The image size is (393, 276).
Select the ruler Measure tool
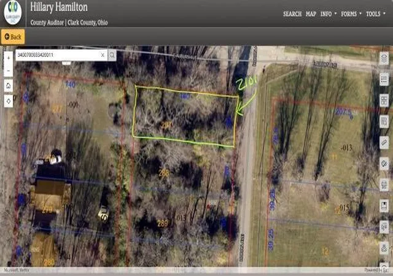[x=384, y=143]
